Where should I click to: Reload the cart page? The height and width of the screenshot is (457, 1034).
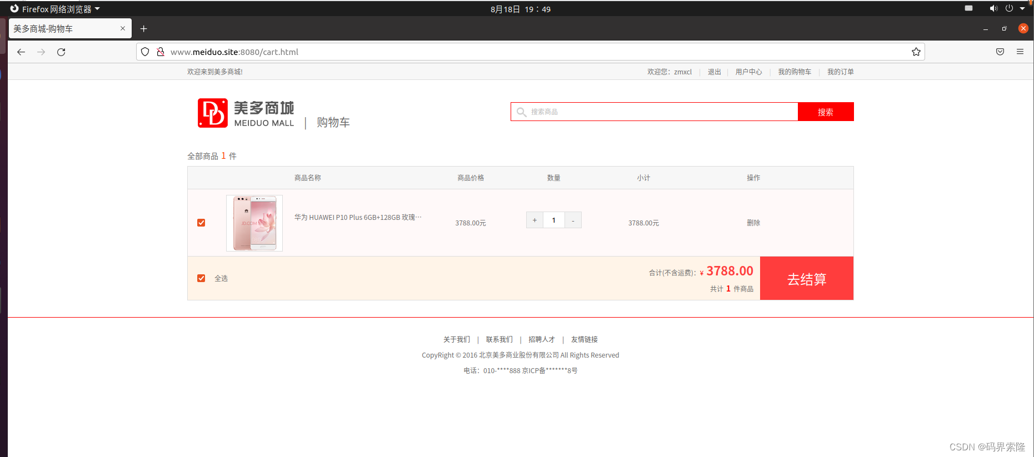click(61, 52)
